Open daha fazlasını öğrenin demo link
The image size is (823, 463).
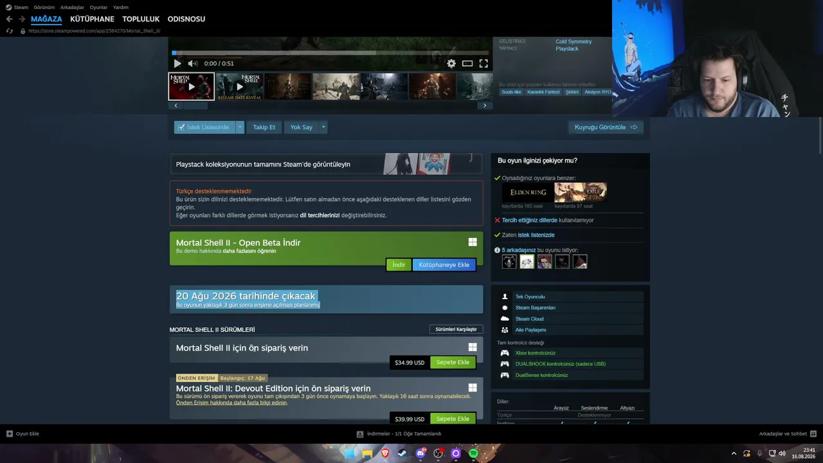tap(249, 251)
